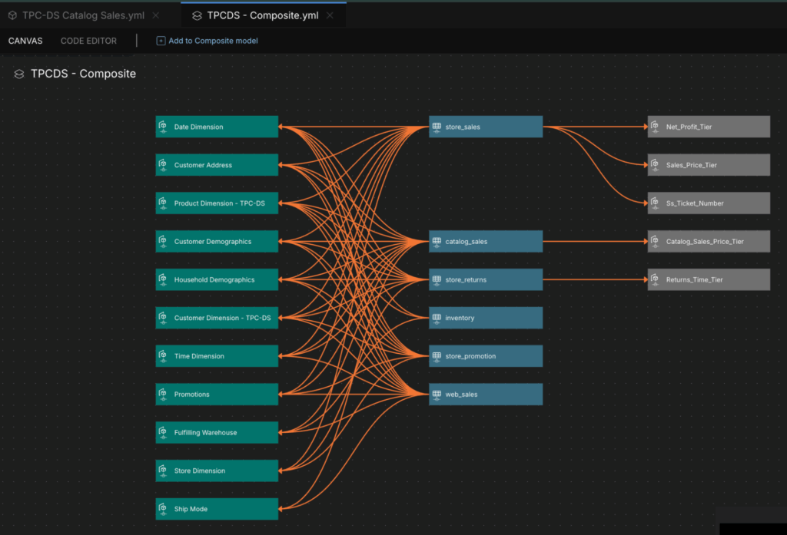Select the web_sales label
787x535 pixels.
(x=461, y=394)
